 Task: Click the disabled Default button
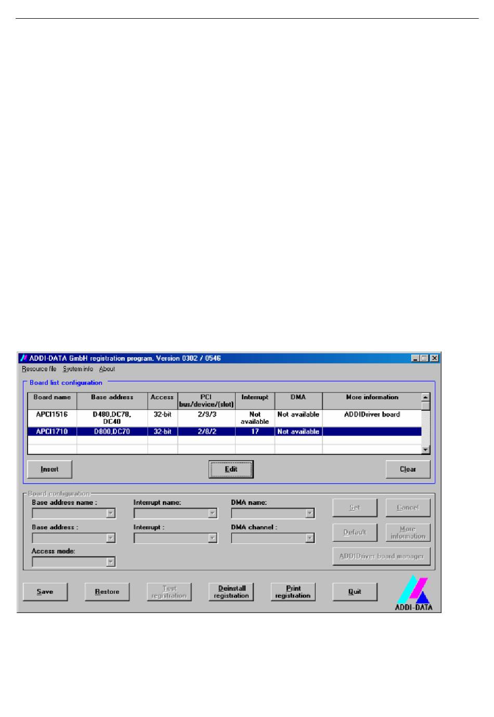tap(355, 532)
